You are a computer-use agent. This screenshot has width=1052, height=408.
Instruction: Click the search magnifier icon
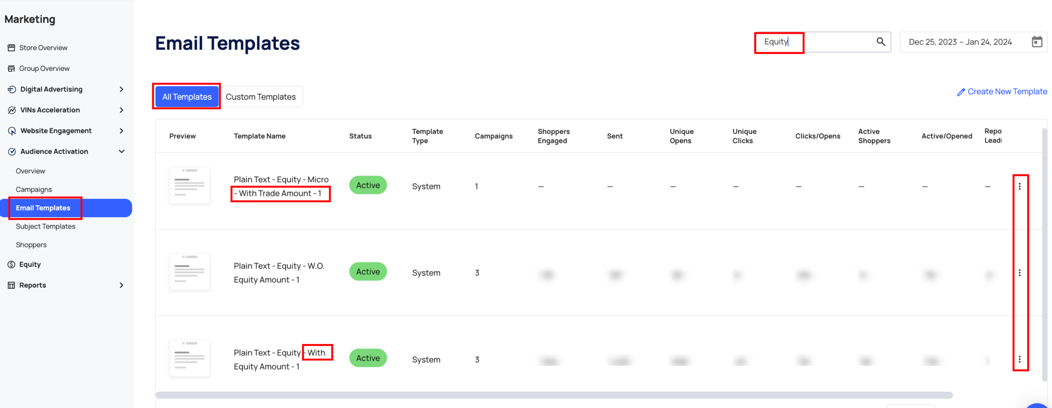881,41
